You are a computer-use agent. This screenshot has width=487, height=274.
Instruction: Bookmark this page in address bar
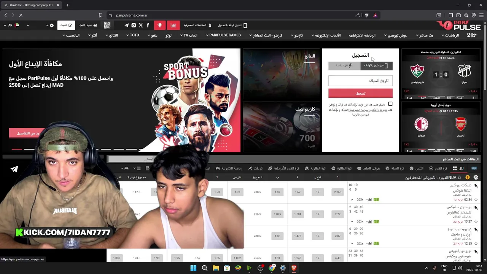point(100,15)
